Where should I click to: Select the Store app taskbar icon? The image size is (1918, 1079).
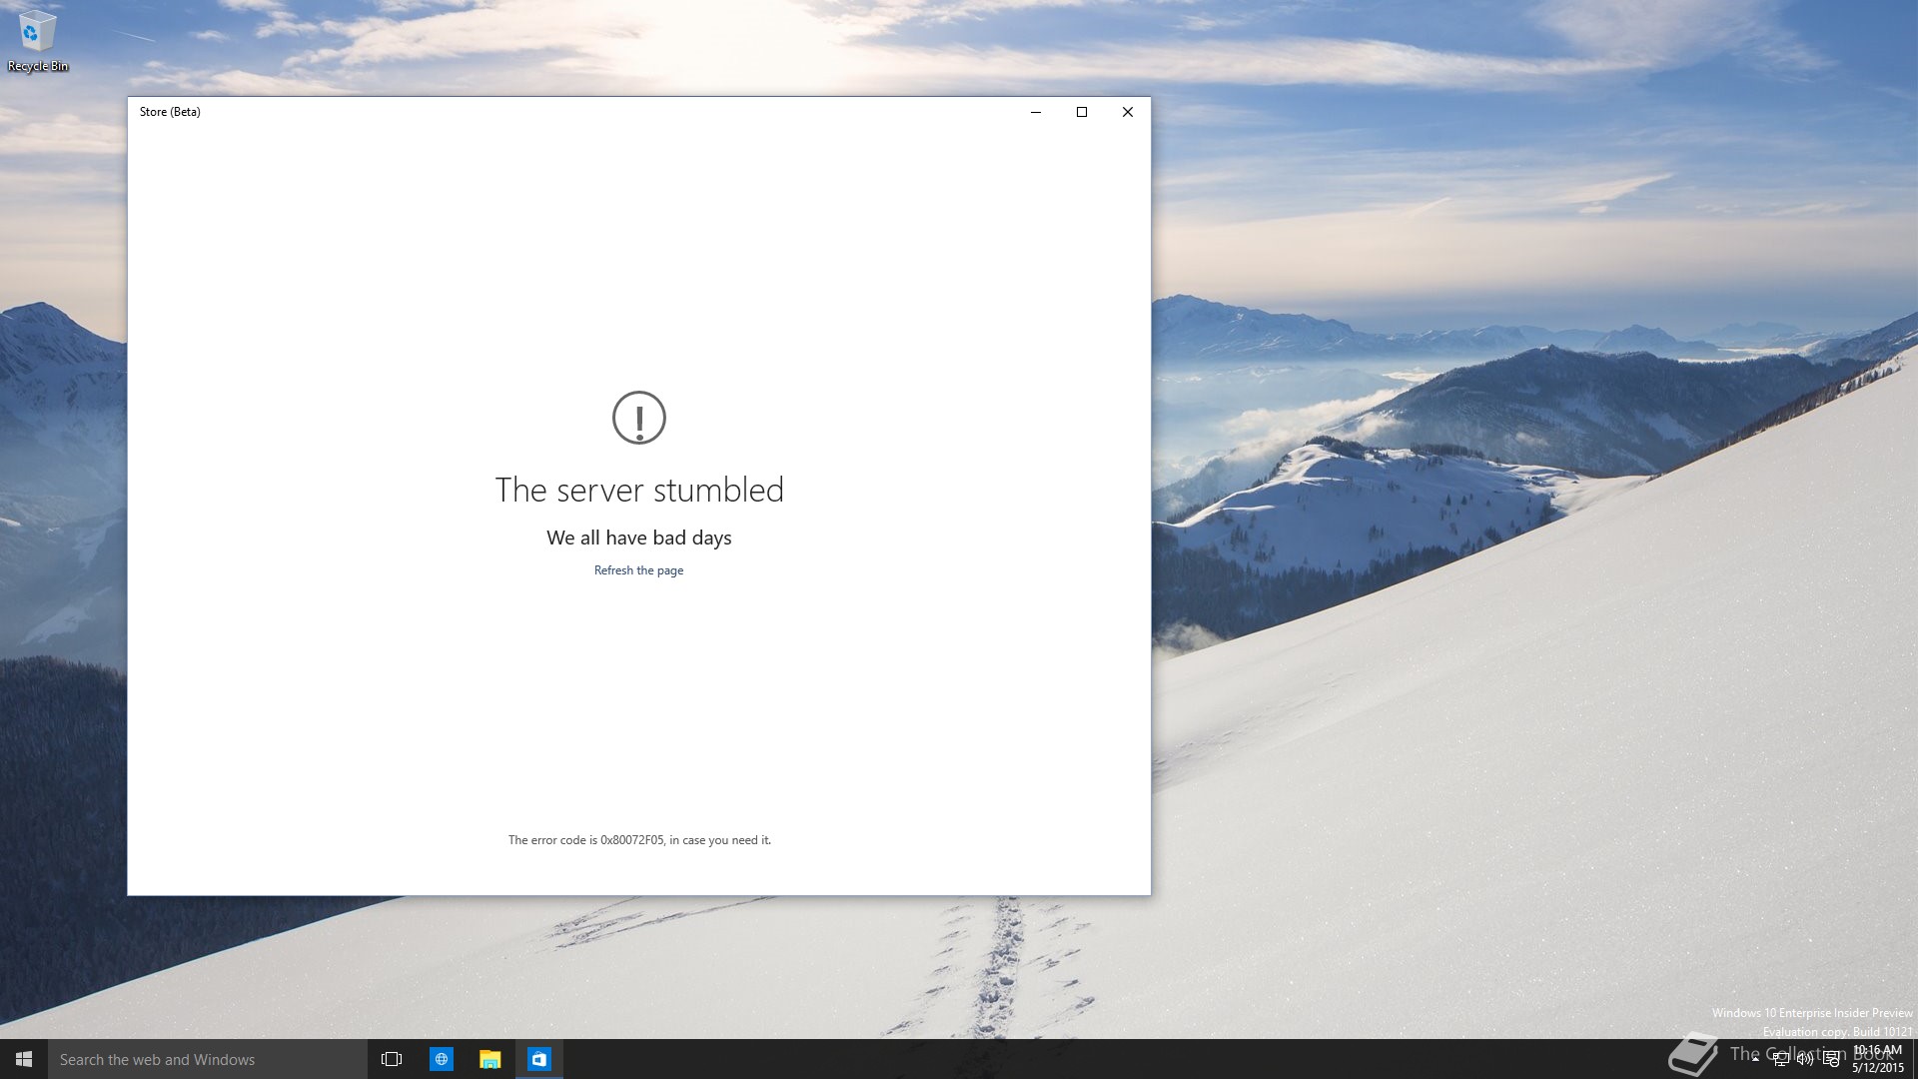pyautogui.click(x=539, y=1059)
